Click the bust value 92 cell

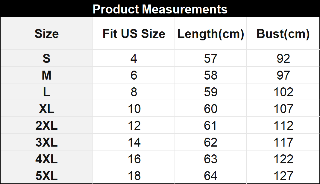pyautogui.click(x=283, y=59)
